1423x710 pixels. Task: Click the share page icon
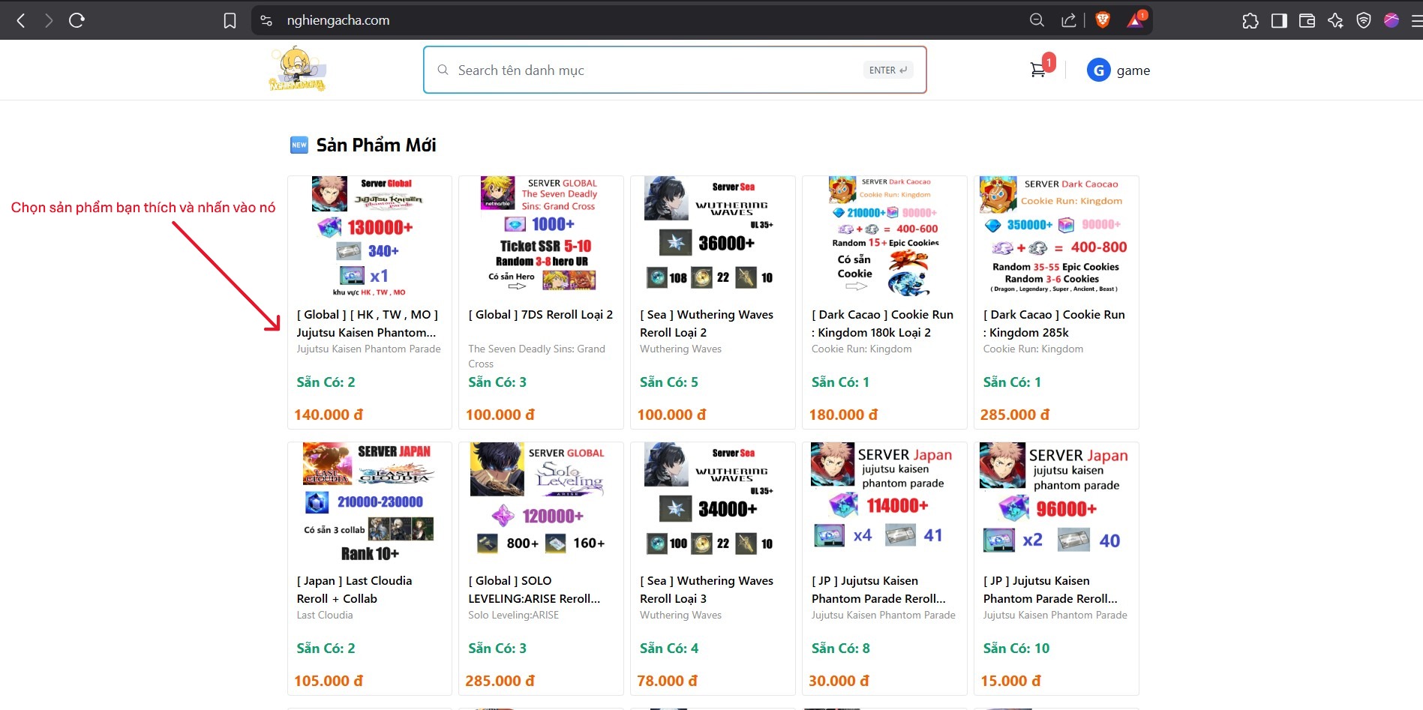(x=1068, y=20)
